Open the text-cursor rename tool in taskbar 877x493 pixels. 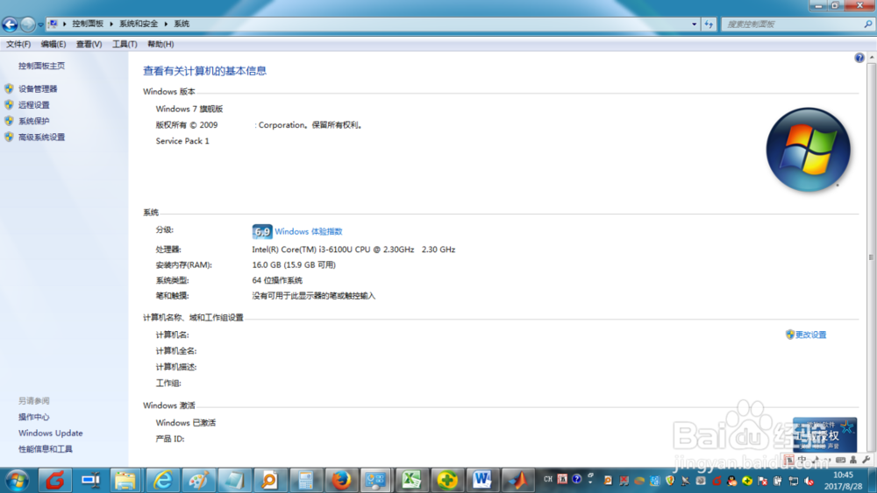point(90,480)
